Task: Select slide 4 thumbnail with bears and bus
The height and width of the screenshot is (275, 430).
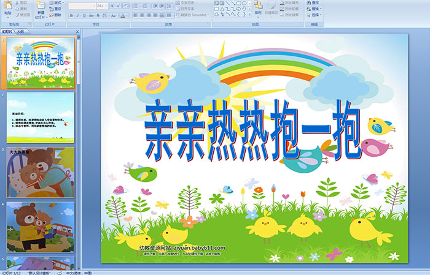Action: coord(41,227)
